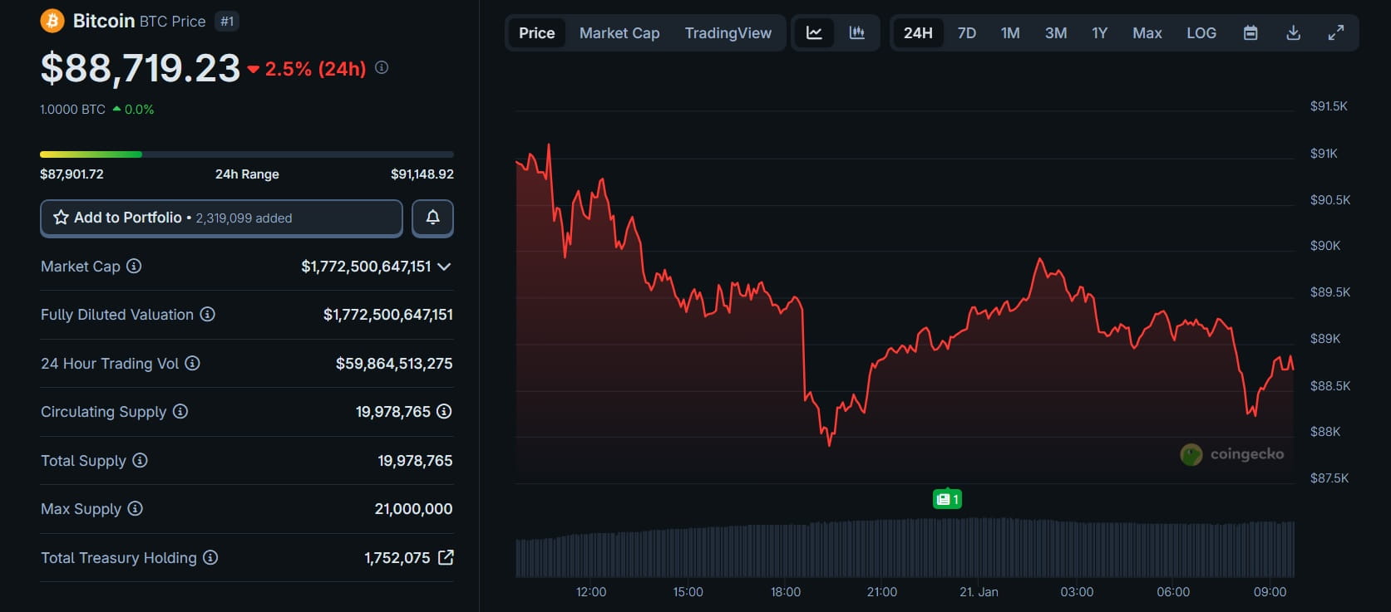
Task: Show info for 24 Hour Trading Vol
Action: tap(192, 363)
